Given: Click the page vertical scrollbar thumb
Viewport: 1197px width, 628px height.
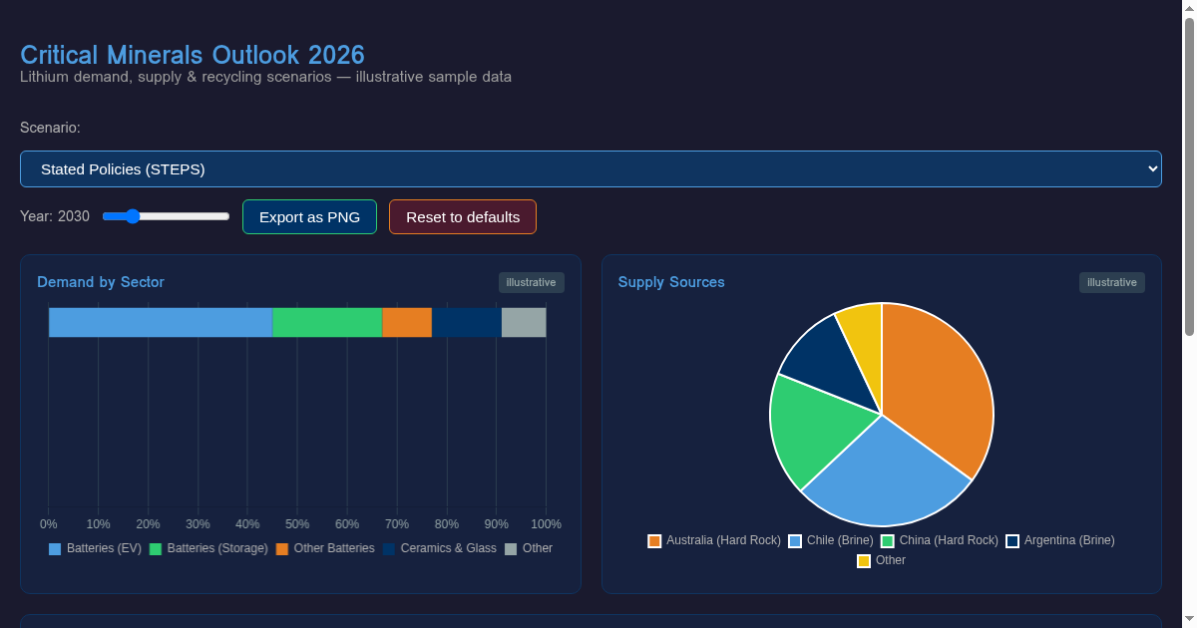Looking at the screenshot, I should [1189, 176].
